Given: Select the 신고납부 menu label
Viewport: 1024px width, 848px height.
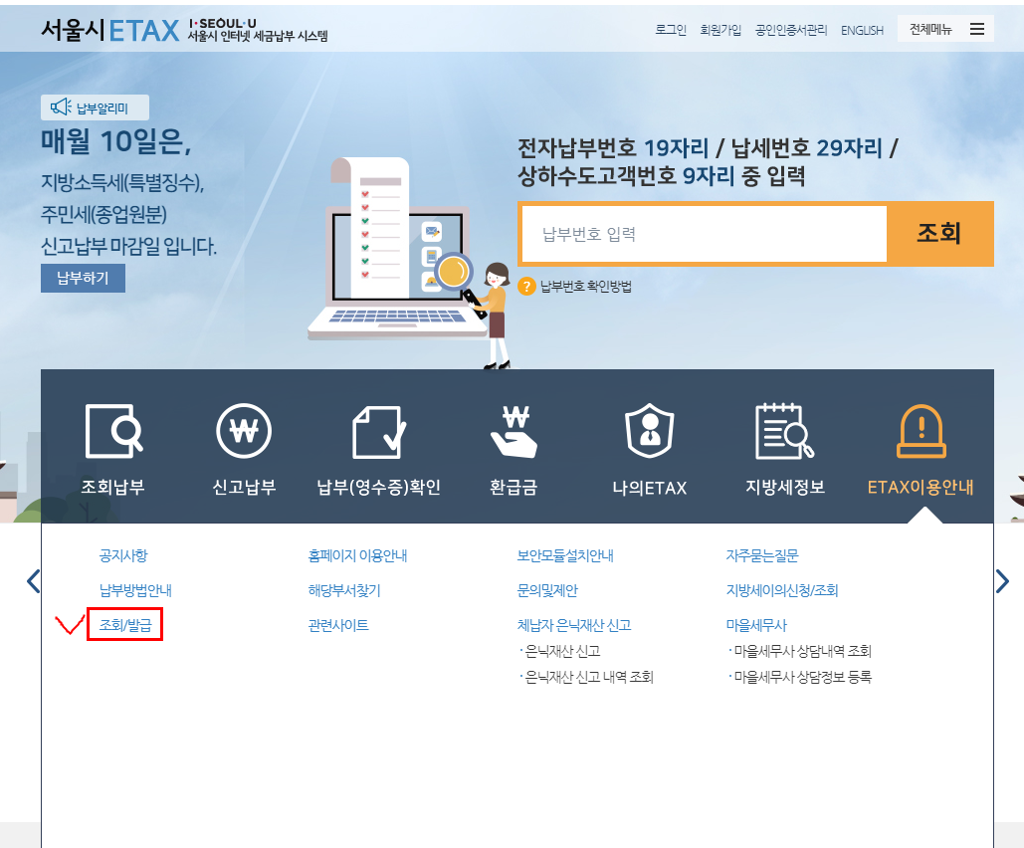Looking at the screenshot, I should [244, 487].
